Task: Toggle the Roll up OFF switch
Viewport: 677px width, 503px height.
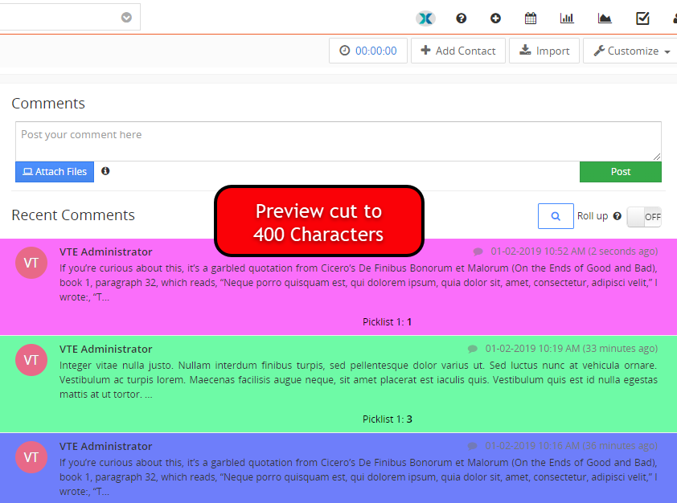Action: (644, 217)
